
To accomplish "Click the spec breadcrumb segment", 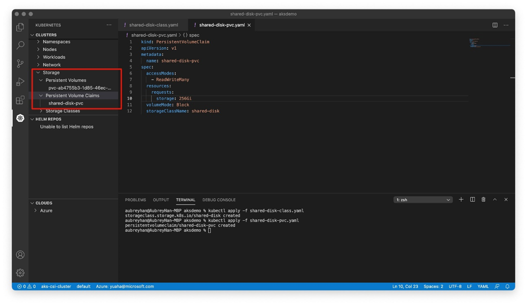I will 191,35.
